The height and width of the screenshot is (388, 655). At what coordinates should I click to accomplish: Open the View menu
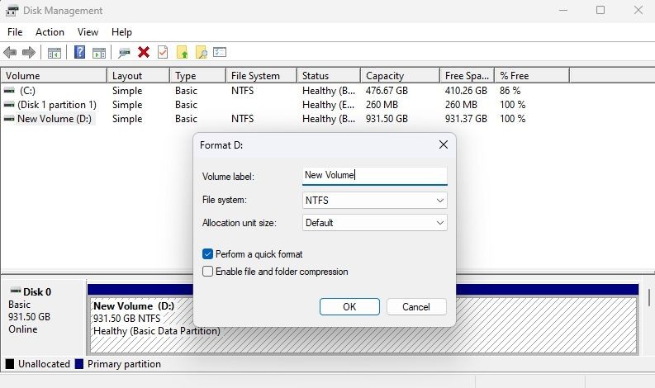88,32
